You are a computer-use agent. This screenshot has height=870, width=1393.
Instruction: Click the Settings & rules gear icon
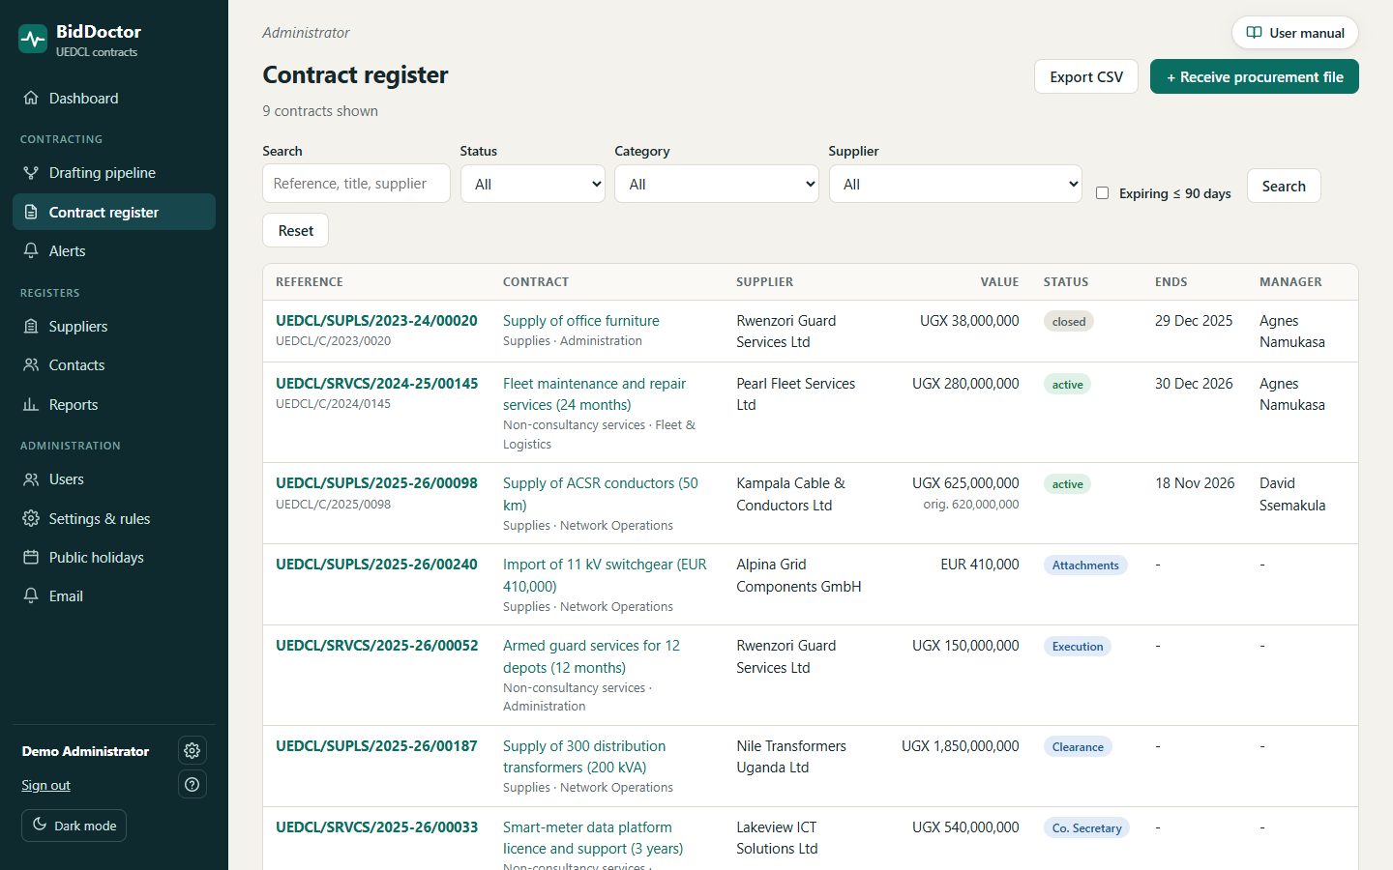31,518
